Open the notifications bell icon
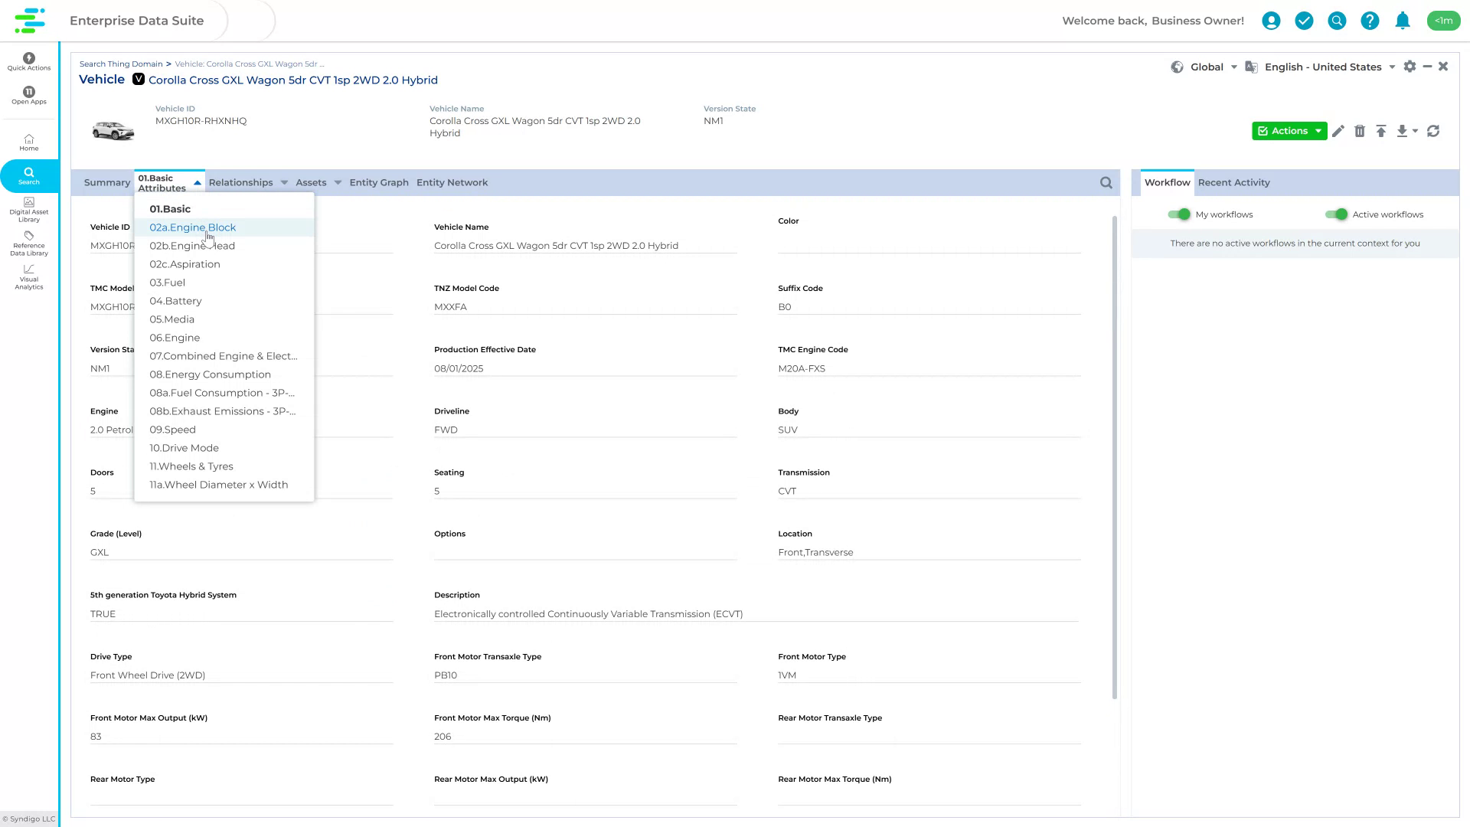The height and width of the screenshot is (827, 1470). click(x=1403, y=21)
